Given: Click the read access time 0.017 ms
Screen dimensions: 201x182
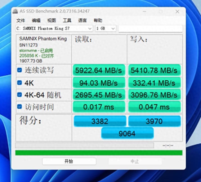Looking at the screenshot, I should pyautogui.click(x=99, y=107).
